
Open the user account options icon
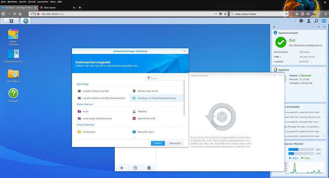click(x=309, y=21)
